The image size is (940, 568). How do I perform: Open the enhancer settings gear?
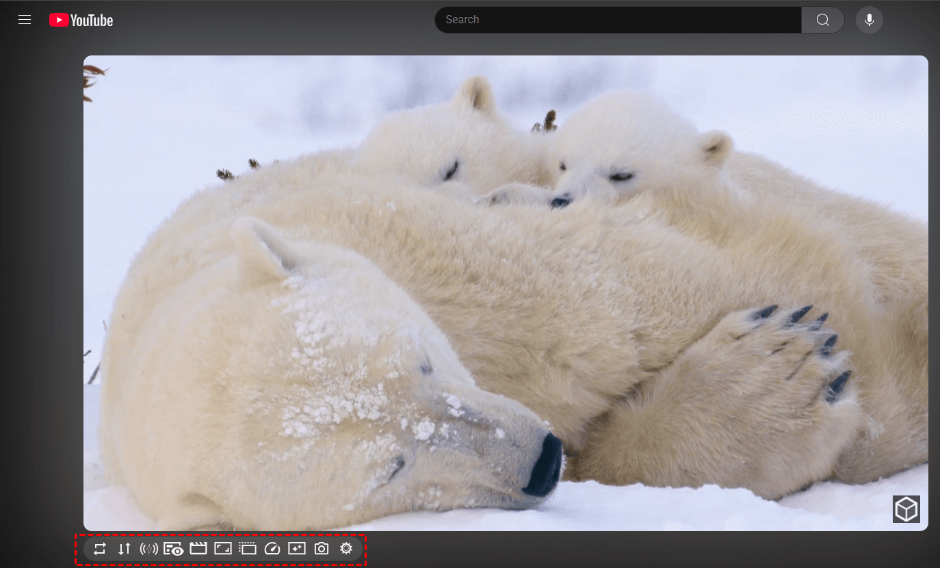[346, 548]
